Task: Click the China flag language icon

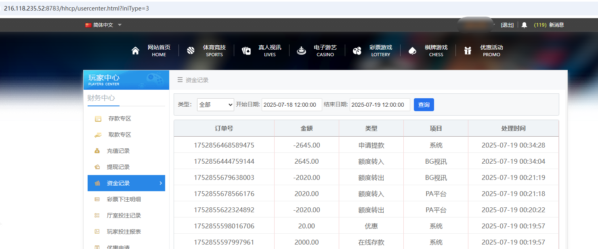Action: pyautogui.click(x=88, y=25)
